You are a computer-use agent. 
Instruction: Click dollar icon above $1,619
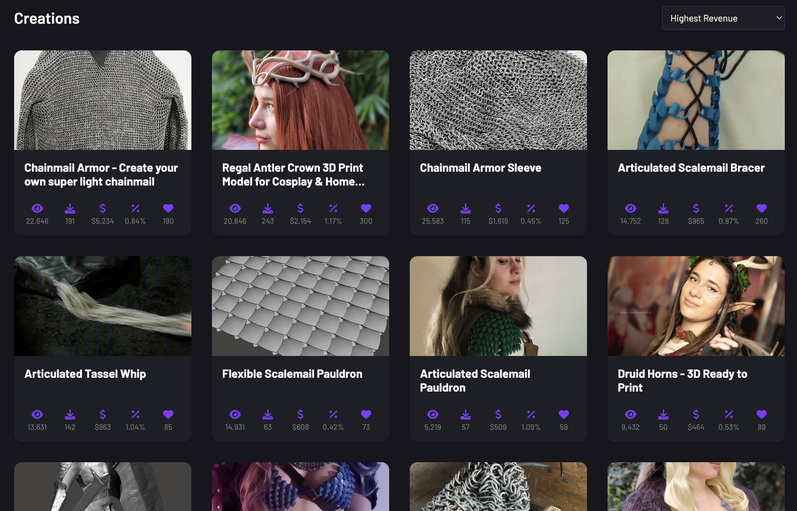click(498, 208)
